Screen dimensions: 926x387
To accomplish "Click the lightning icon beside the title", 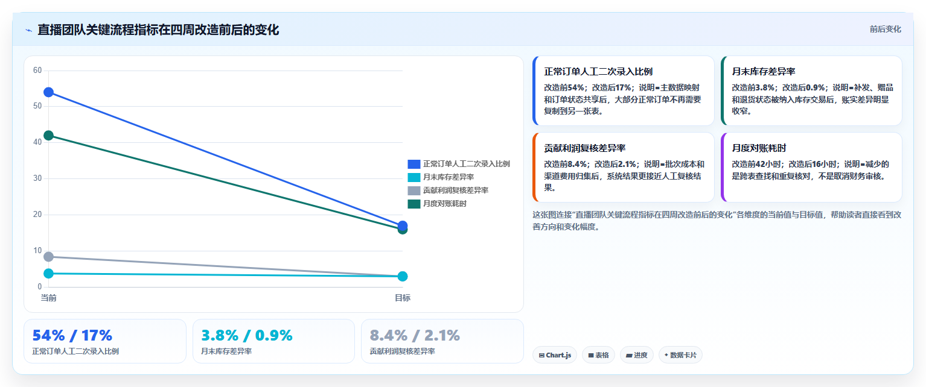I will 28,30.
